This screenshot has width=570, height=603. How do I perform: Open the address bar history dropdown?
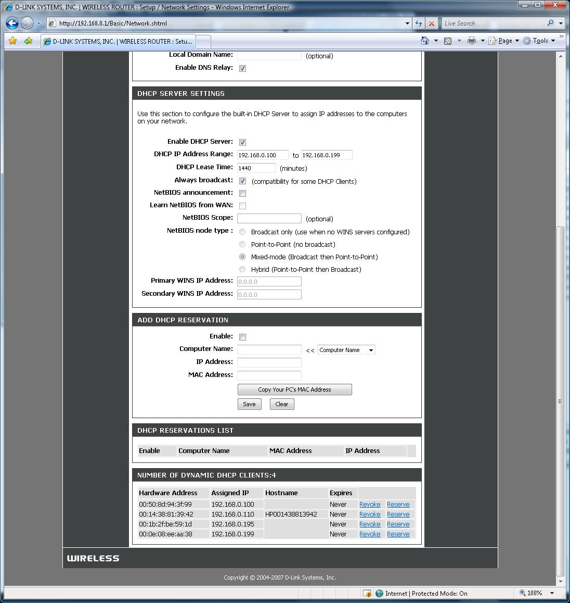point(407,23)
